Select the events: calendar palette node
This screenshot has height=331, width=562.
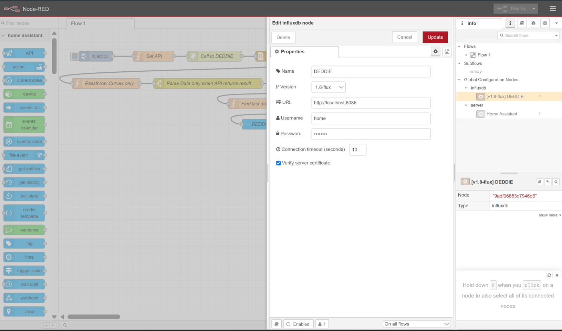pyautogui.click(x=24, y=124)
